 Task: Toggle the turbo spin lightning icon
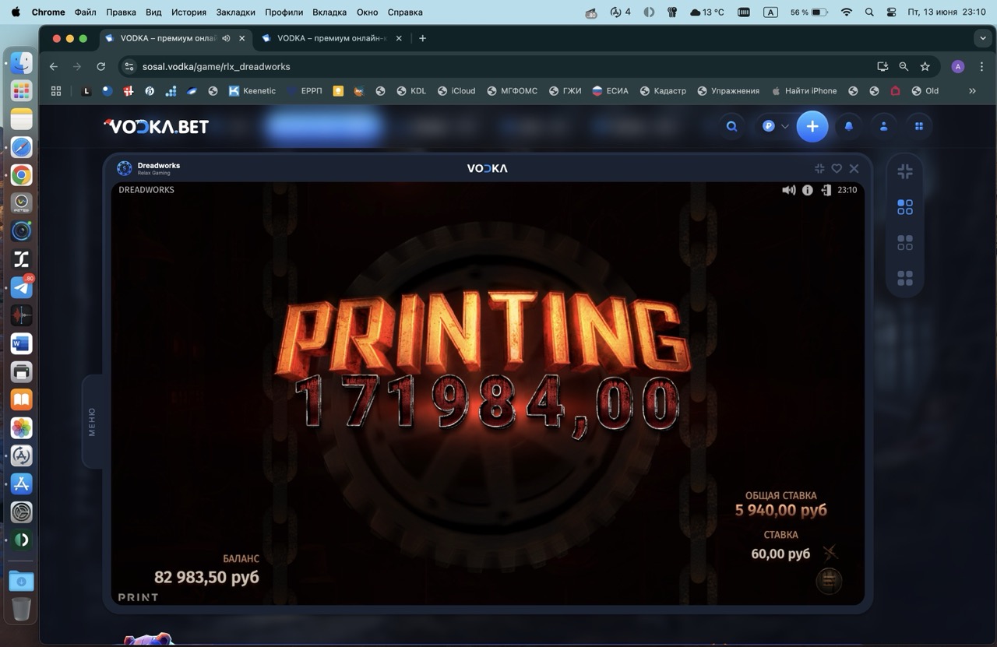click(x=830, y=554)
